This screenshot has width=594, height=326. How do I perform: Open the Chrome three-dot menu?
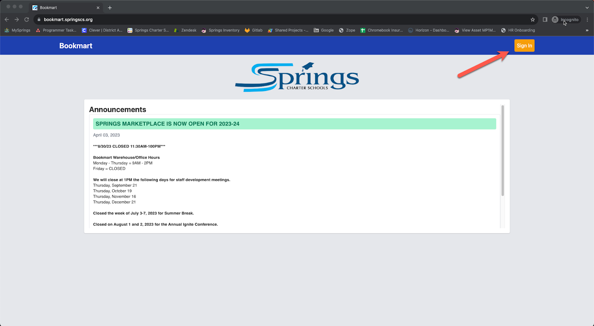[587, 20]
